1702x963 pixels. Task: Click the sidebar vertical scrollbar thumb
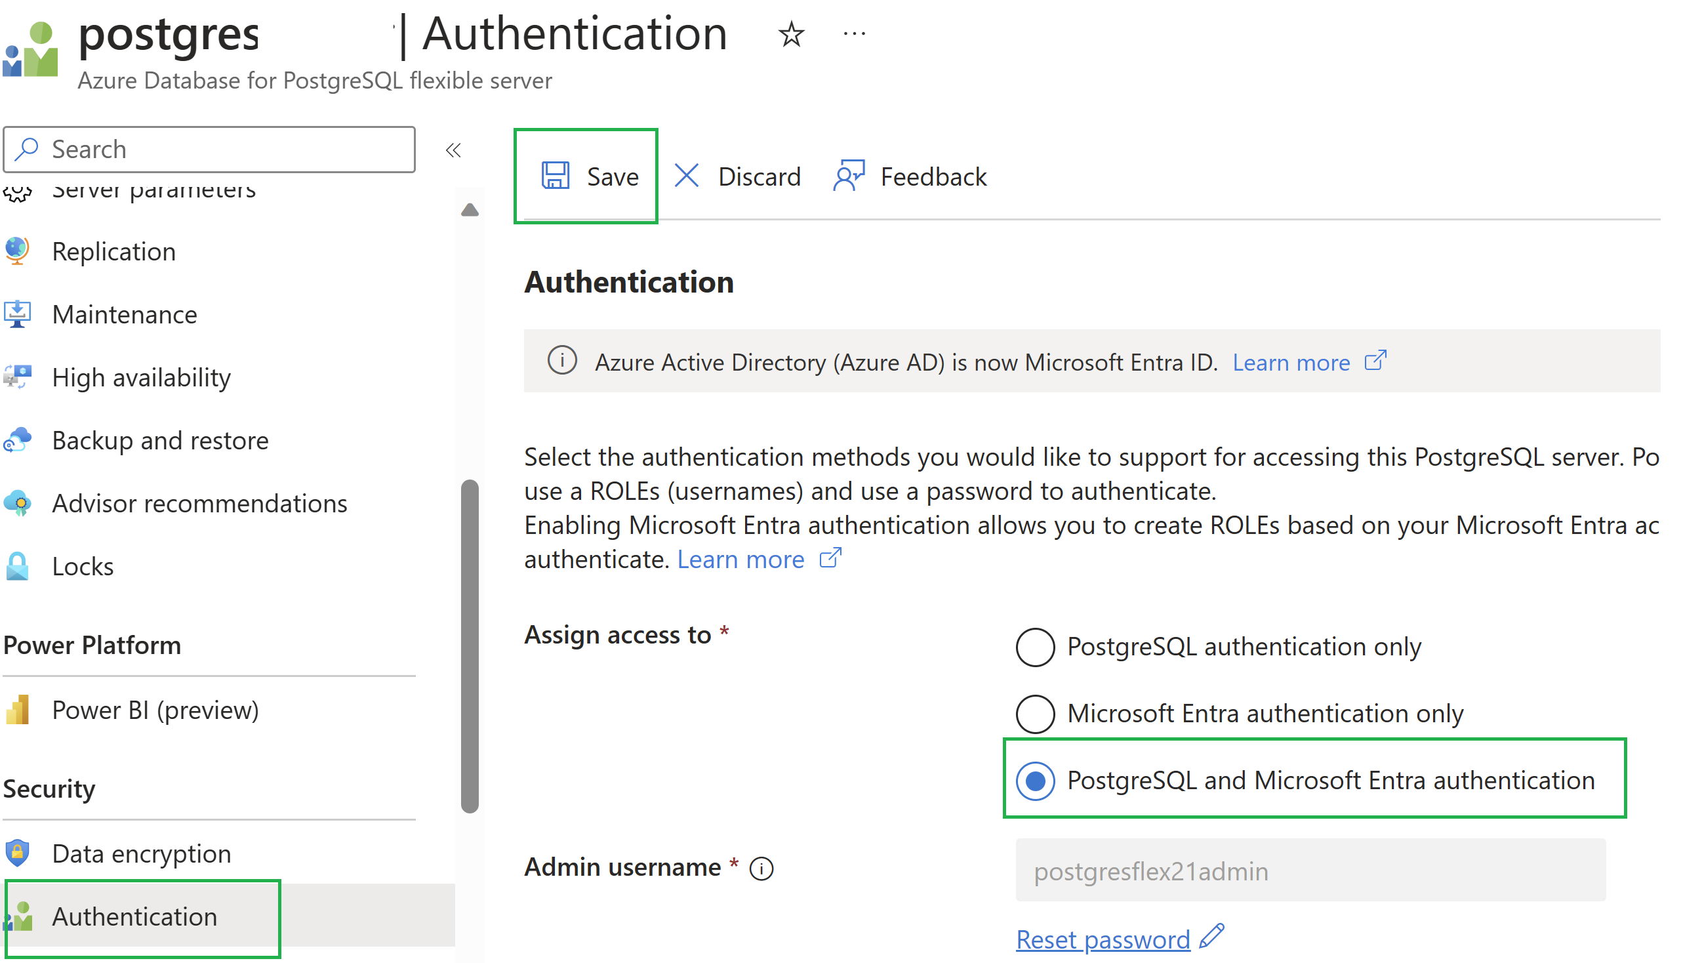470,645
